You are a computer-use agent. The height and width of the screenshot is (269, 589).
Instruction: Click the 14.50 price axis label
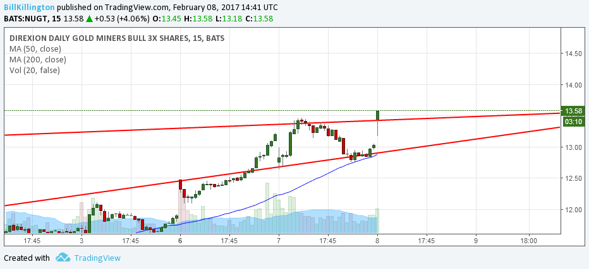click(574, 54)
